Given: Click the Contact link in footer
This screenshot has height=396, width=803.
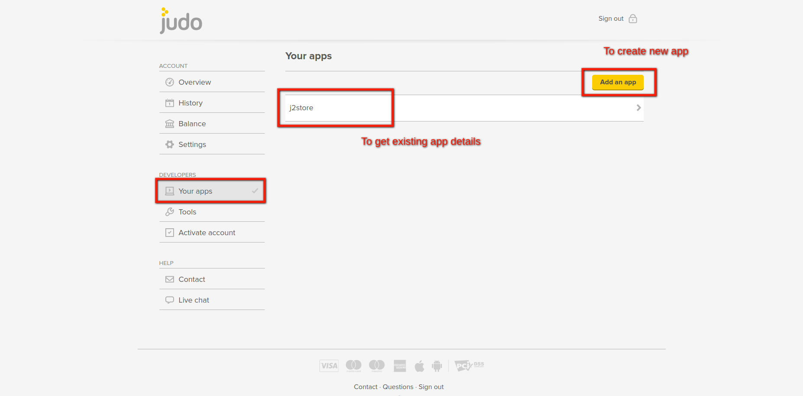Looking at the screenshot, I should pyautogui.click(x=365, y=387).
